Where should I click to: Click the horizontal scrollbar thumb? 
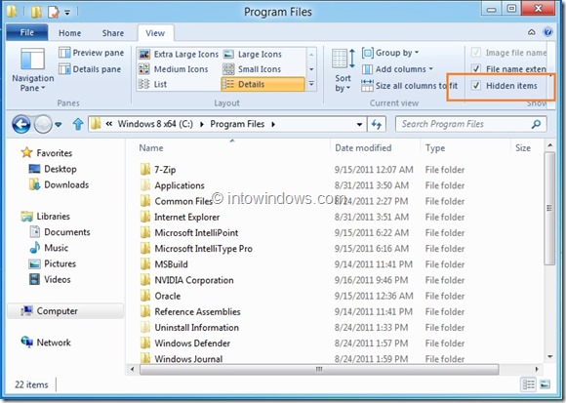click(x=319, y=369)
